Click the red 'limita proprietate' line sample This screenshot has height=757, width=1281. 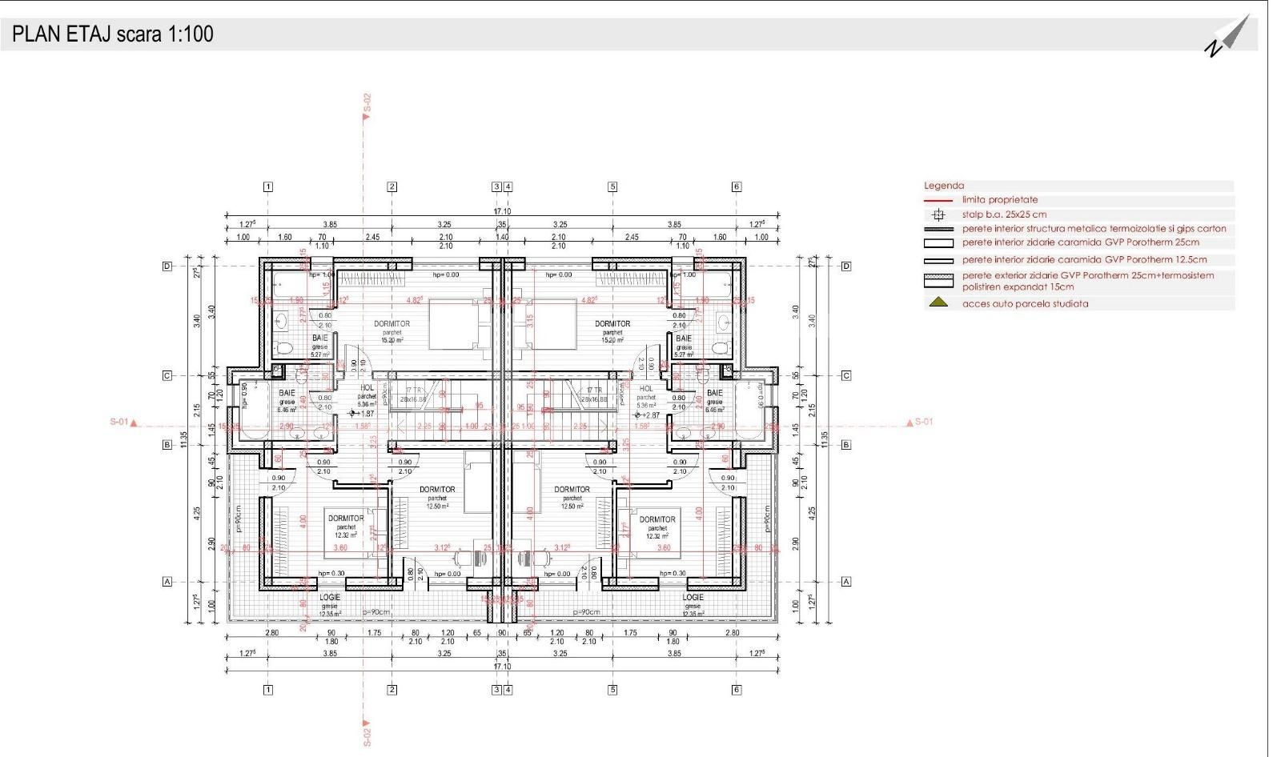click(938, 200)
